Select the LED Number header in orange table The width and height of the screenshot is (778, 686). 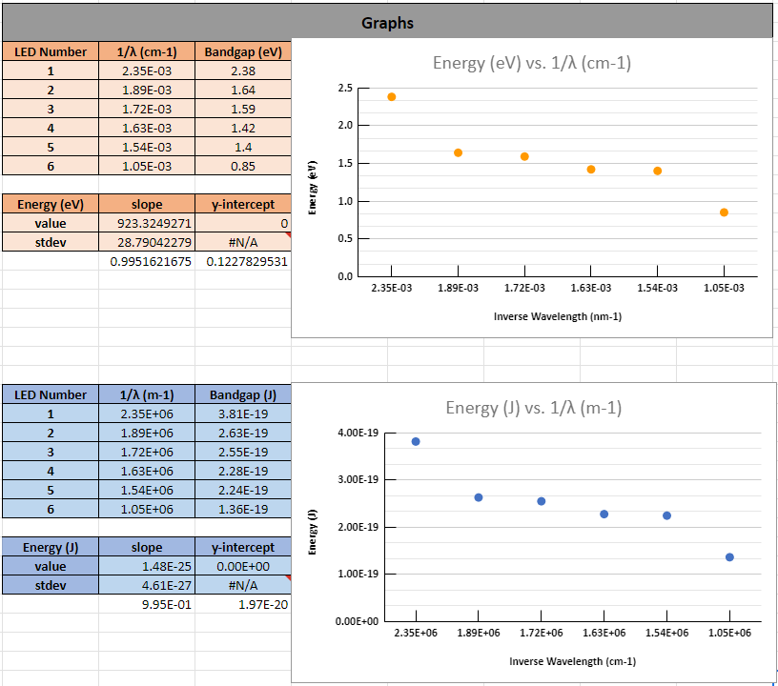51,51
